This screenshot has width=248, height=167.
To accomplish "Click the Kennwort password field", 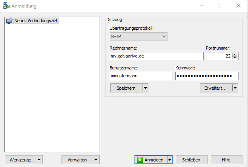I will pos(207,76).
